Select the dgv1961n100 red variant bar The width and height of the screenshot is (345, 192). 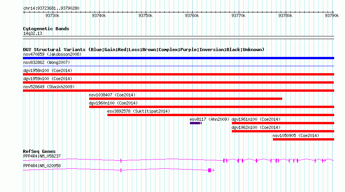point(283,123)
